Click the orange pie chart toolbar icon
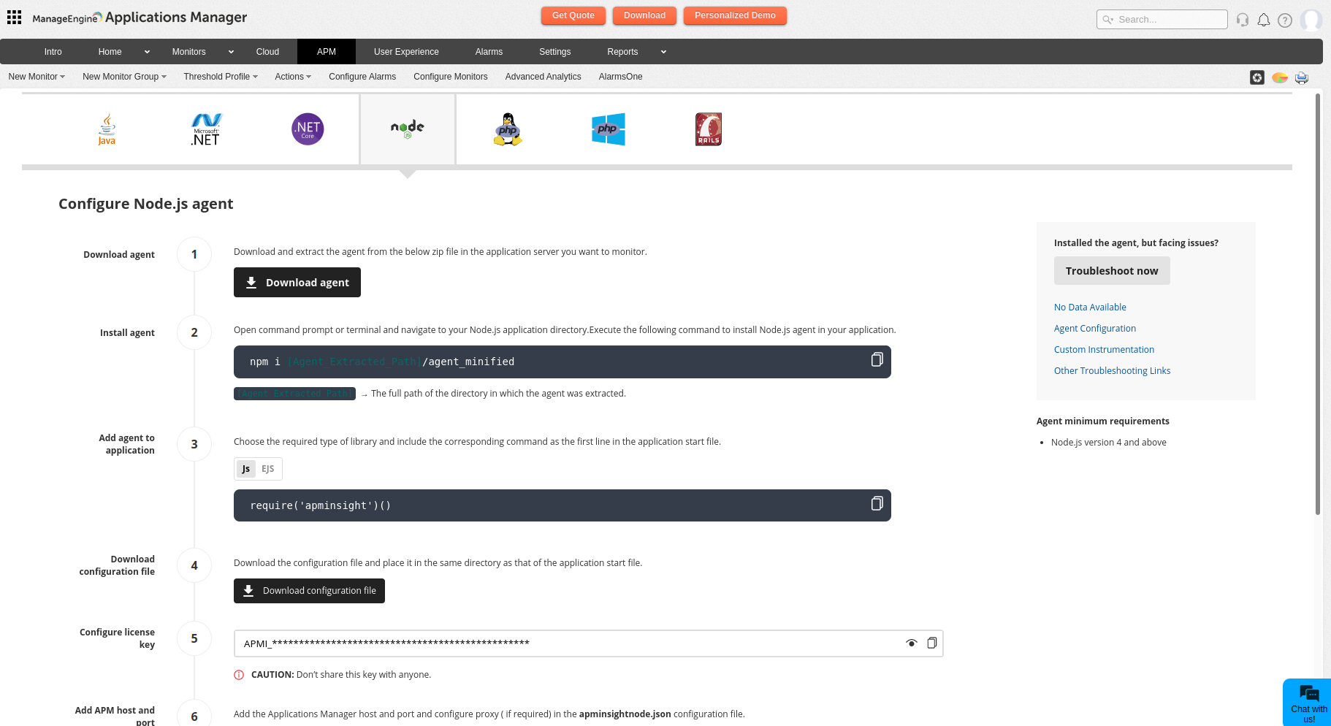The height and width of the screenshot is (726, 1331). 1280,77
